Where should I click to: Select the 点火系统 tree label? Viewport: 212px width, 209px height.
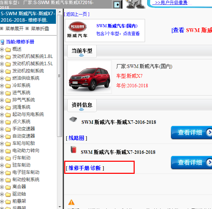coord(21,121)
